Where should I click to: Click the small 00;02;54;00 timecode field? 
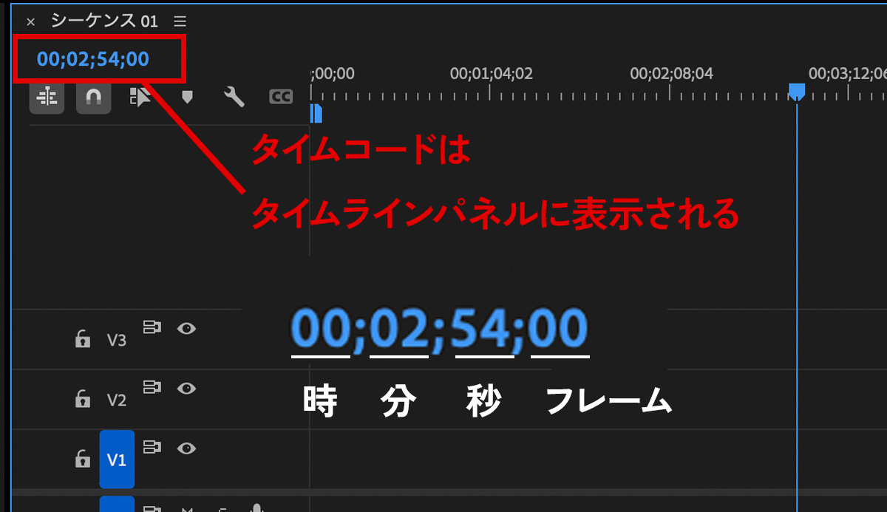(93, 59)
